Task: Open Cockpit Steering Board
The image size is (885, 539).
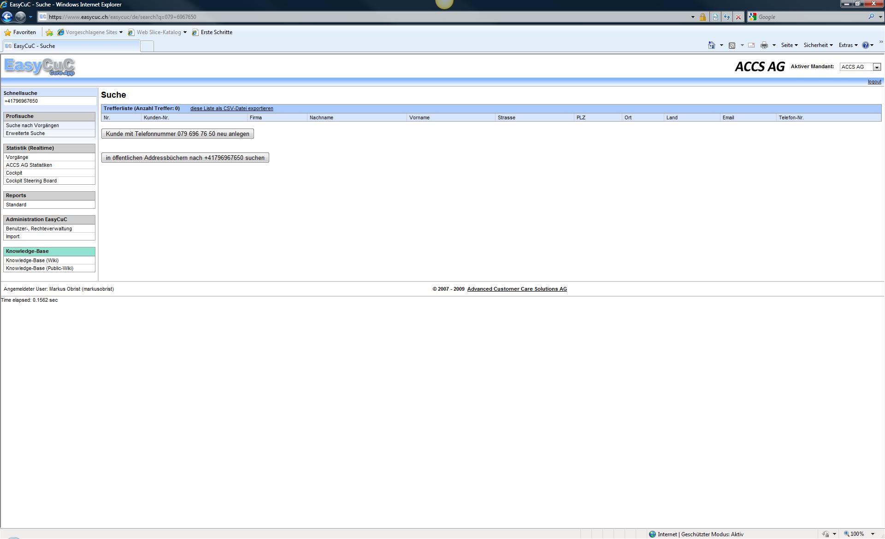Action: pyautogui.click(x=49, y=181)
